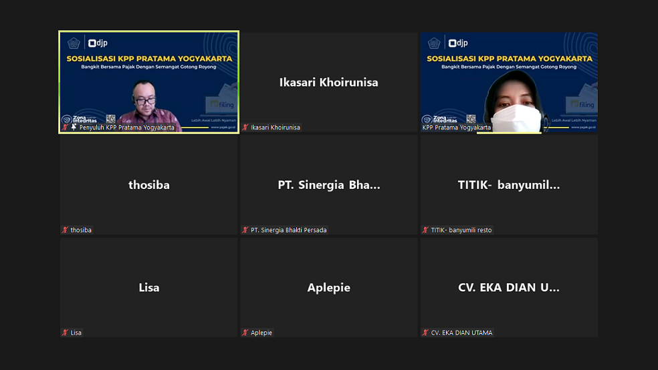Viewport: 658px width, 370px height.
Task: Click muted mic icon on Penyuluh KPP Pratama tile
Action: point(66,128)
